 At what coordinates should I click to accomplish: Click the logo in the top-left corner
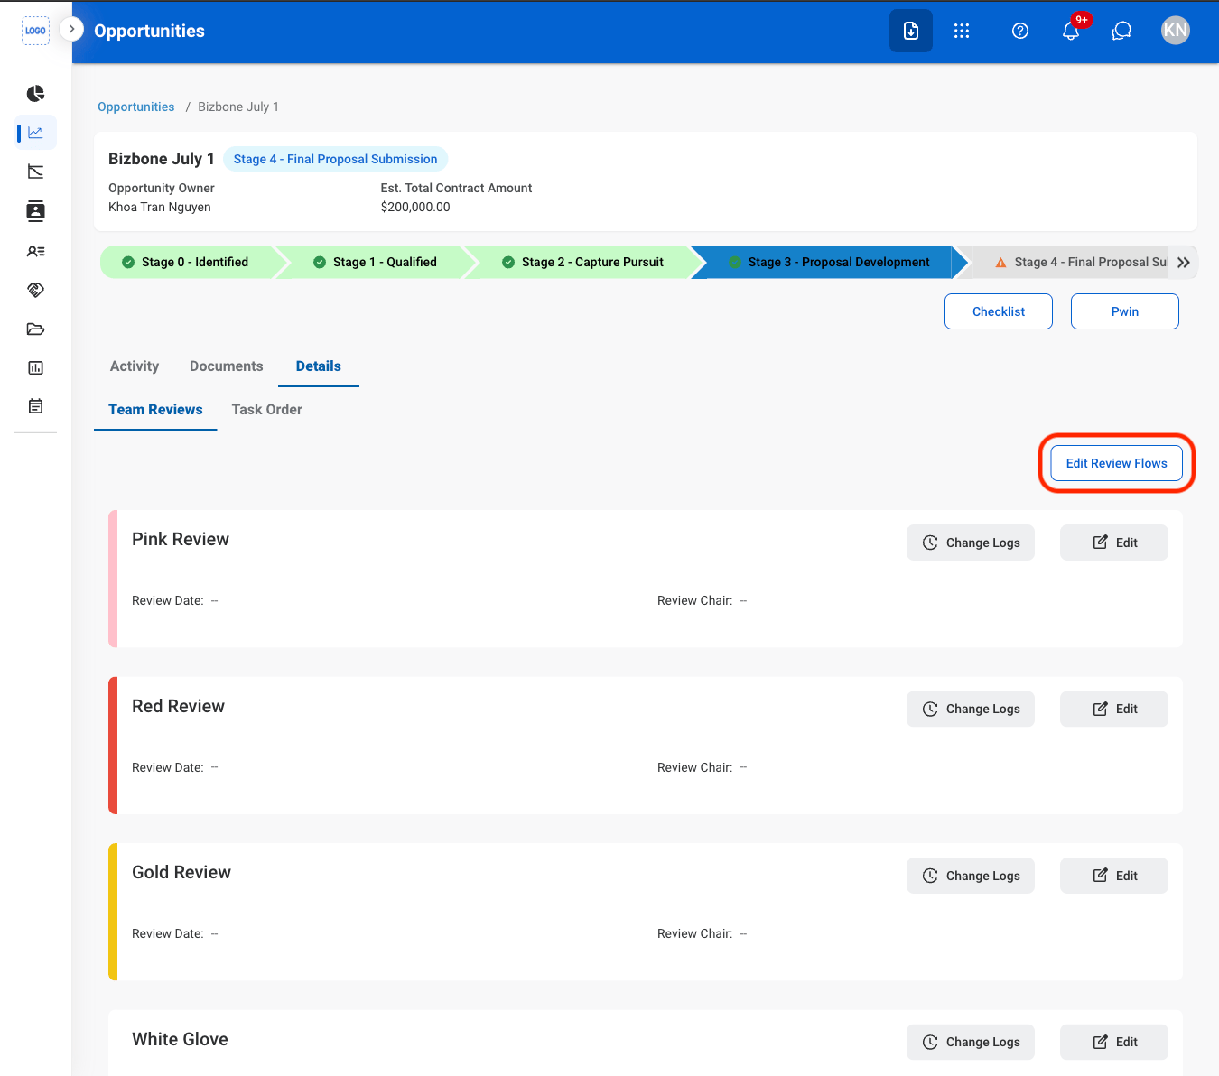coord(35,30)
